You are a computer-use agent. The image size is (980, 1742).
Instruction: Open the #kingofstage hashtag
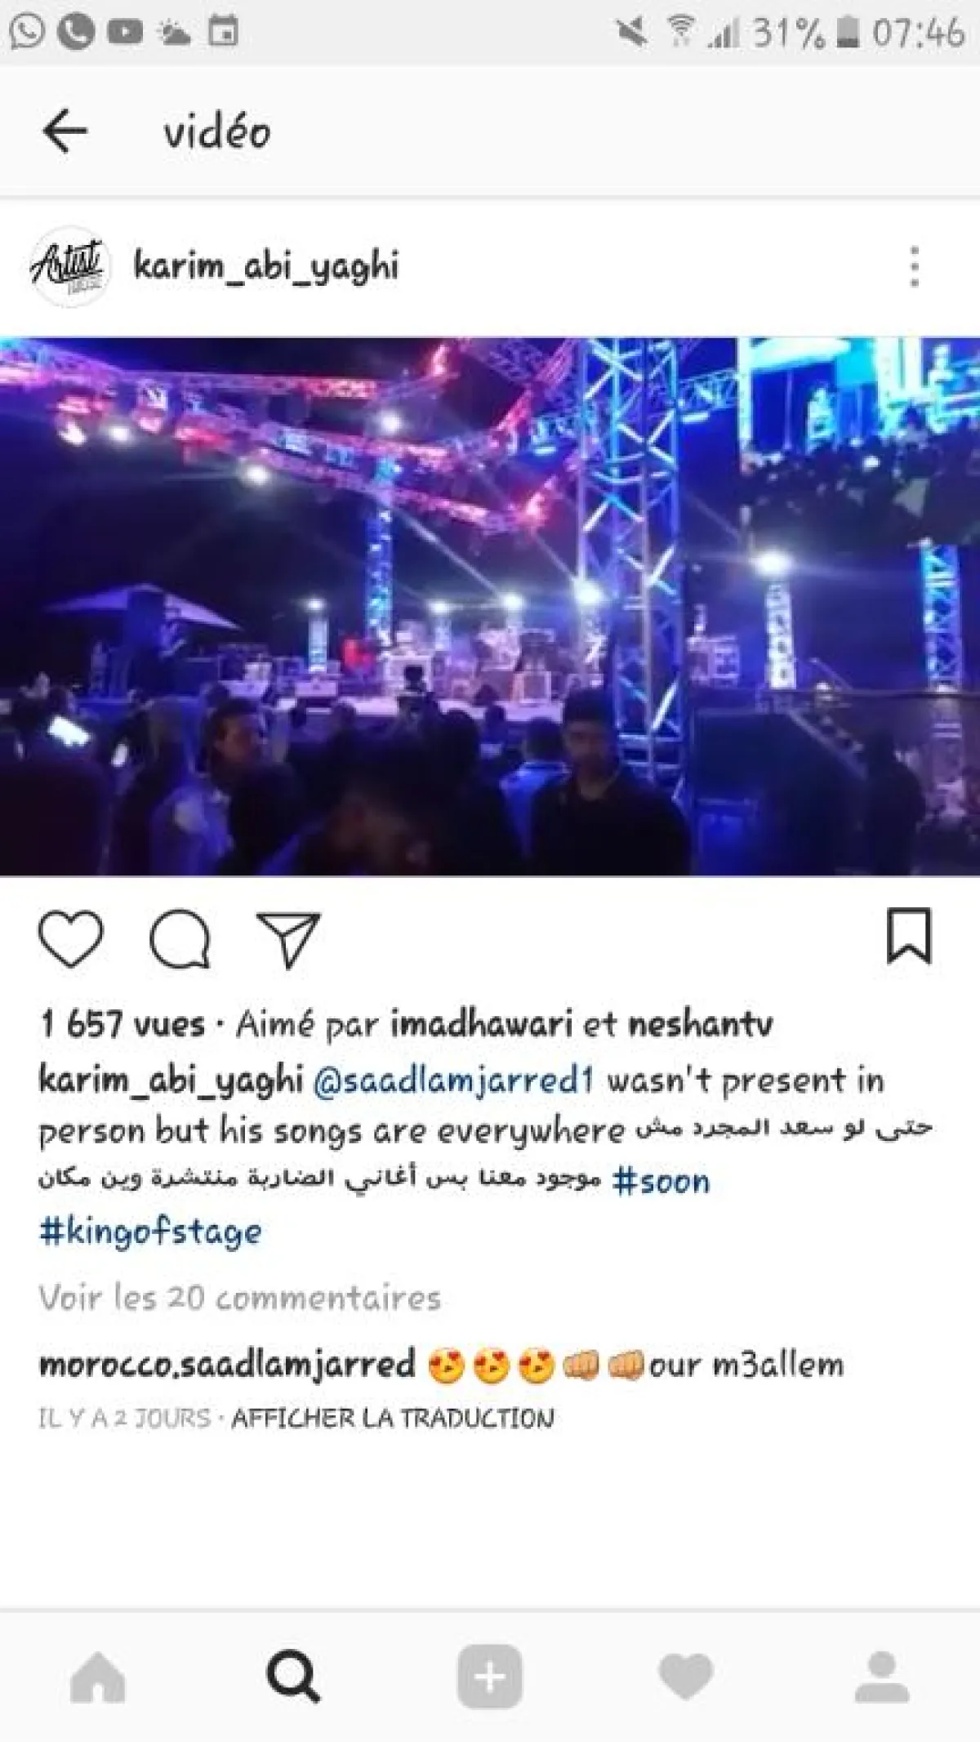(150, 1232)
